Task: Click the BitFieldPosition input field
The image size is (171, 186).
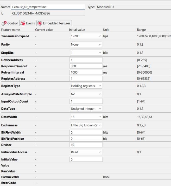Action: [86, 139]
